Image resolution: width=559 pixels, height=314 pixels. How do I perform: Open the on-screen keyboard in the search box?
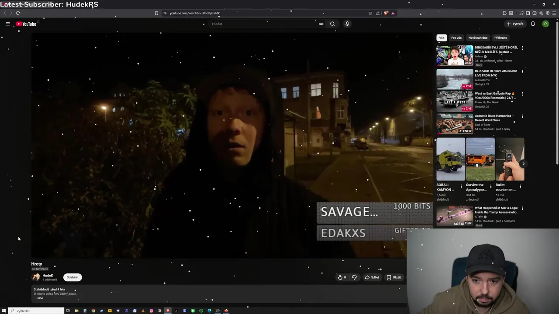pyautogui.click(x=321, y=24)
